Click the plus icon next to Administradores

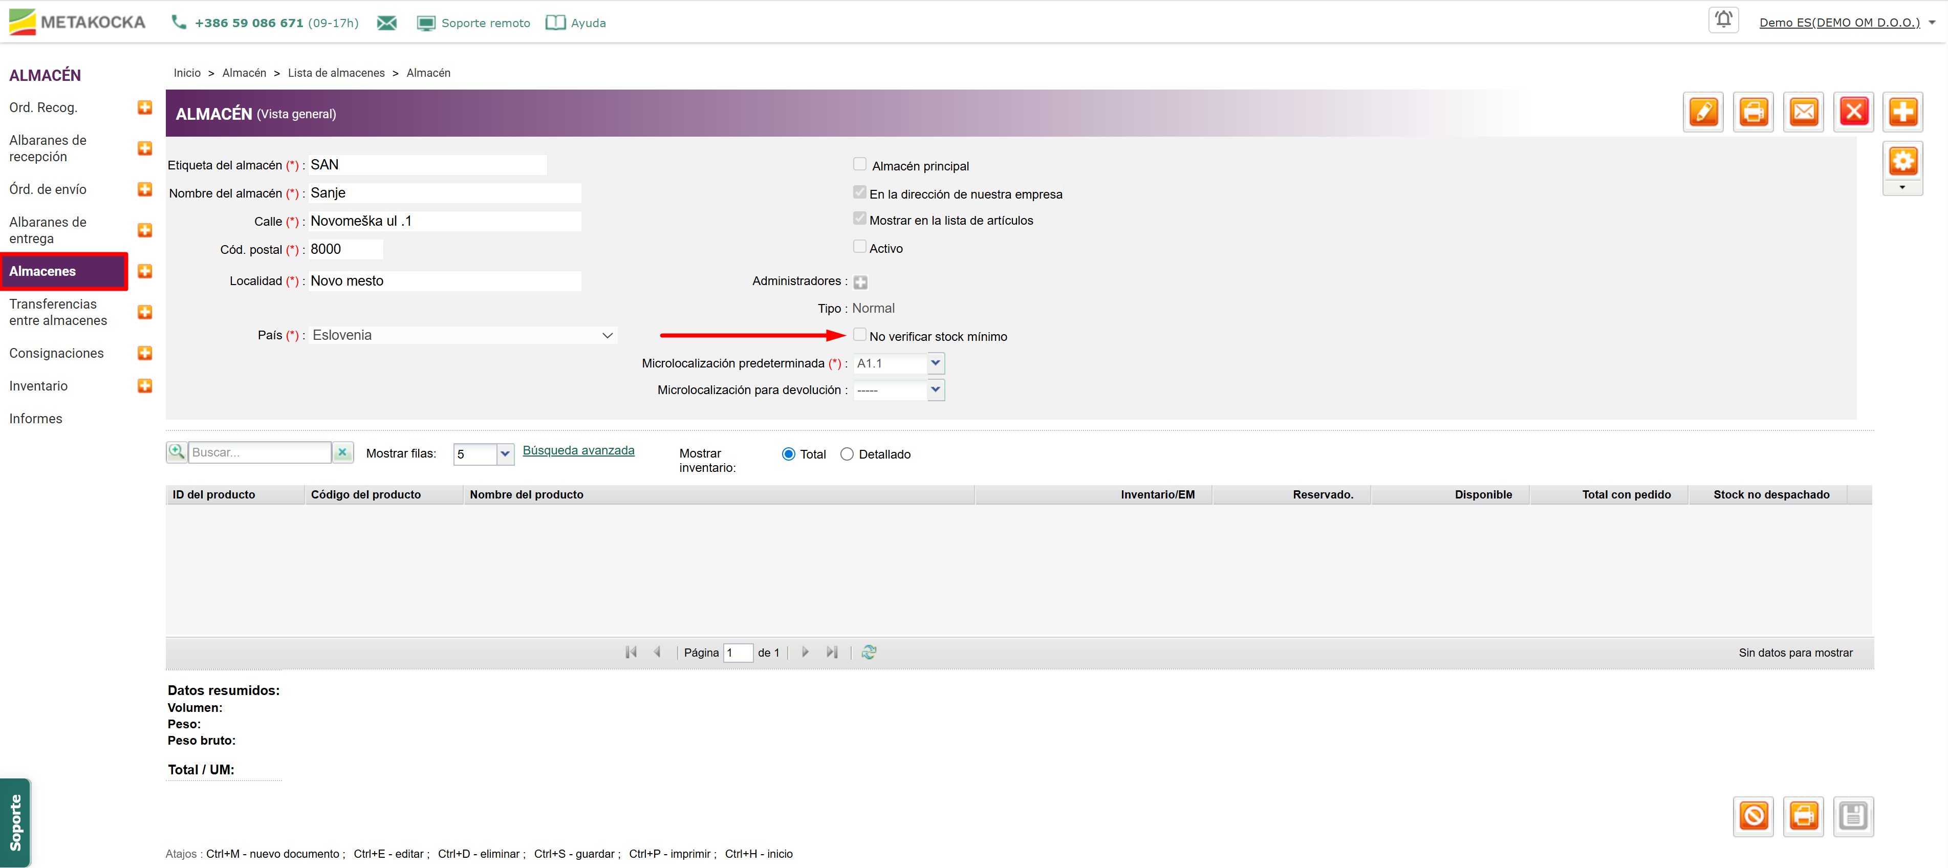tap(860, 282)
